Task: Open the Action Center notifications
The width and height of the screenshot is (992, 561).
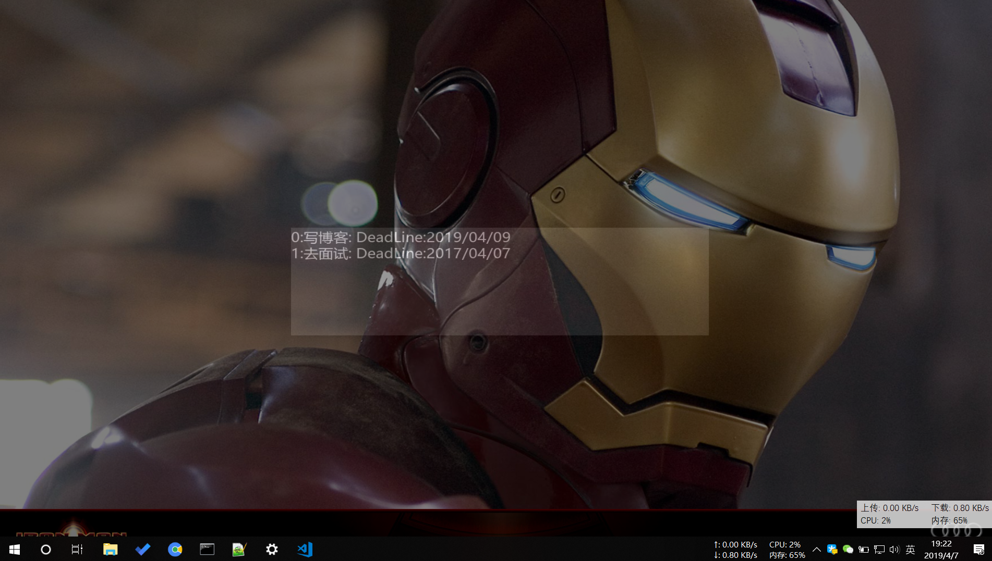Action: click(x=979, y=549)
